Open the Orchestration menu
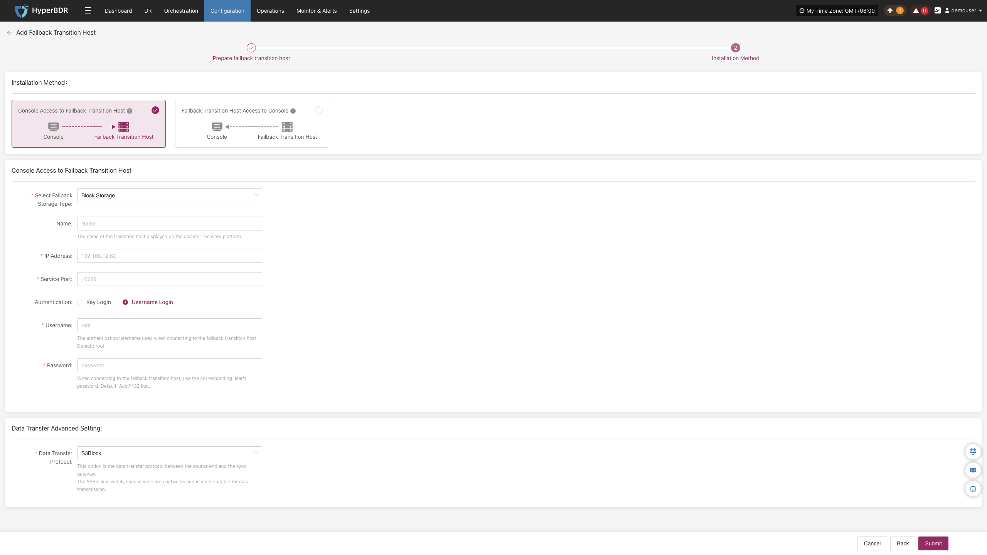This screenshot has height=555, width=987. click(181, 11)
